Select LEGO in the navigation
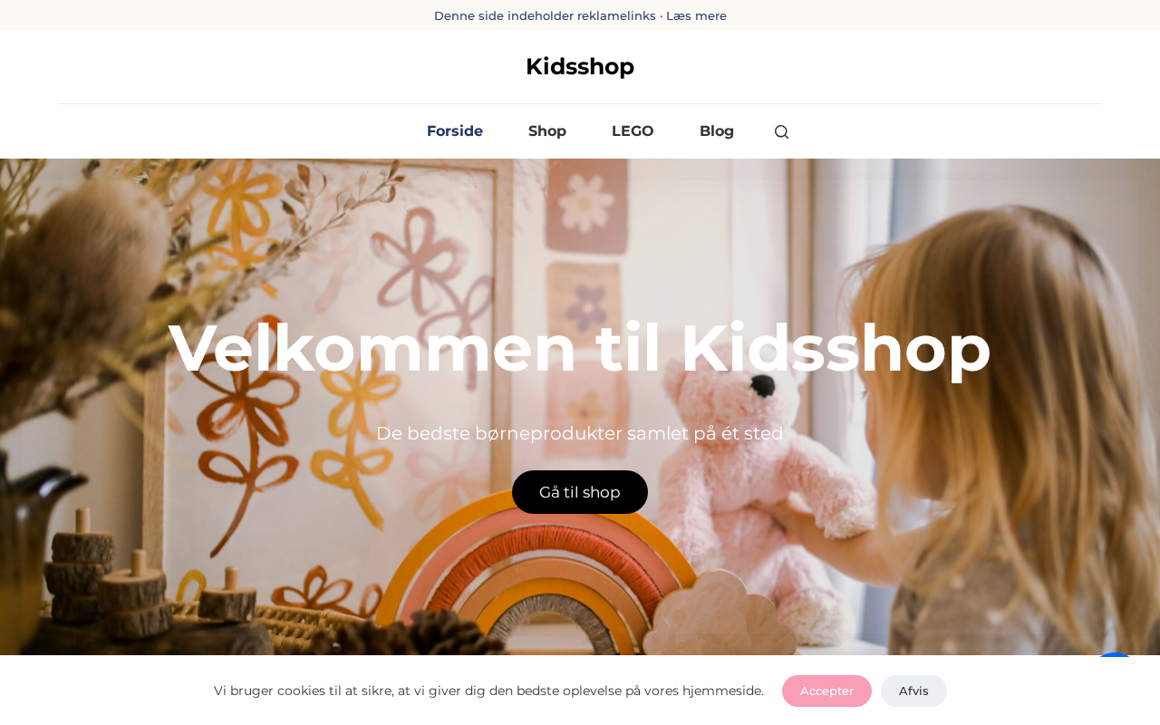This screenshot has width=1160, height=725. pyautogui.click(x=633, y=130)
